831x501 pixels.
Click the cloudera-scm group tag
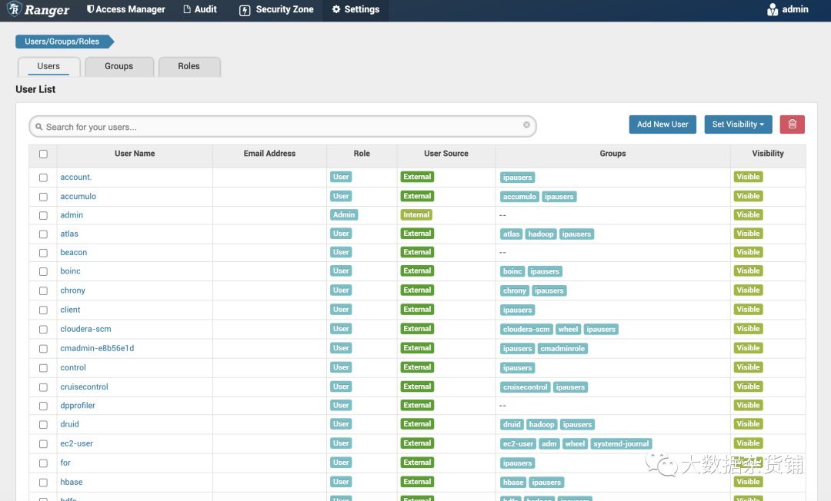[x=526, y=329]
